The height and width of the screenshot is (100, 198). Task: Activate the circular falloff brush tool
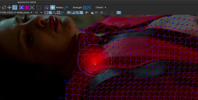52,7
